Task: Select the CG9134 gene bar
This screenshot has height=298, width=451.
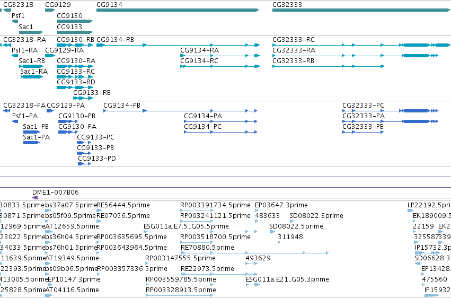Action: (x=178, y=10)
